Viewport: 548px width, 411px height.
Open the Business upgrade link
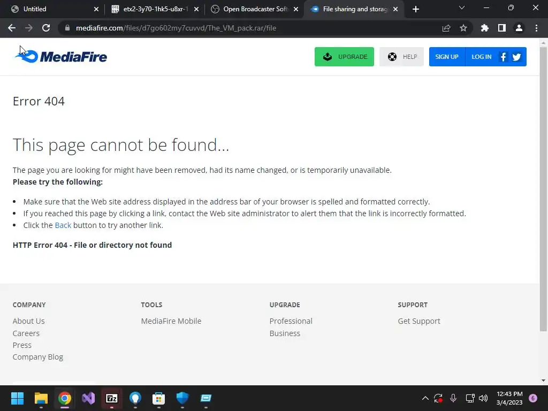tap(285, 333)
